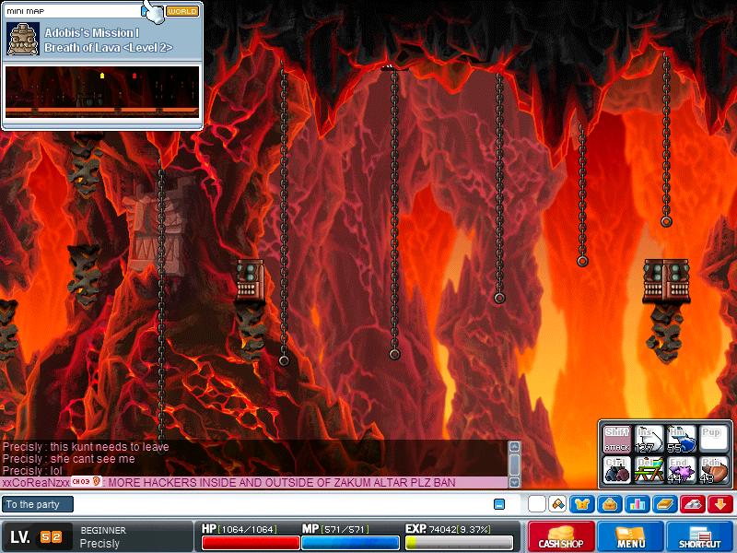
Task: Use the Pdn quick slot meat item (43)
Action: pos(713,470)
